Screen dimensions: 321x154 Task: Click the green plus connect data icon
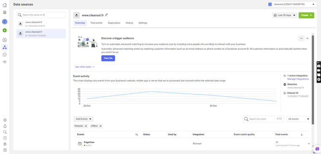point(5,30)
